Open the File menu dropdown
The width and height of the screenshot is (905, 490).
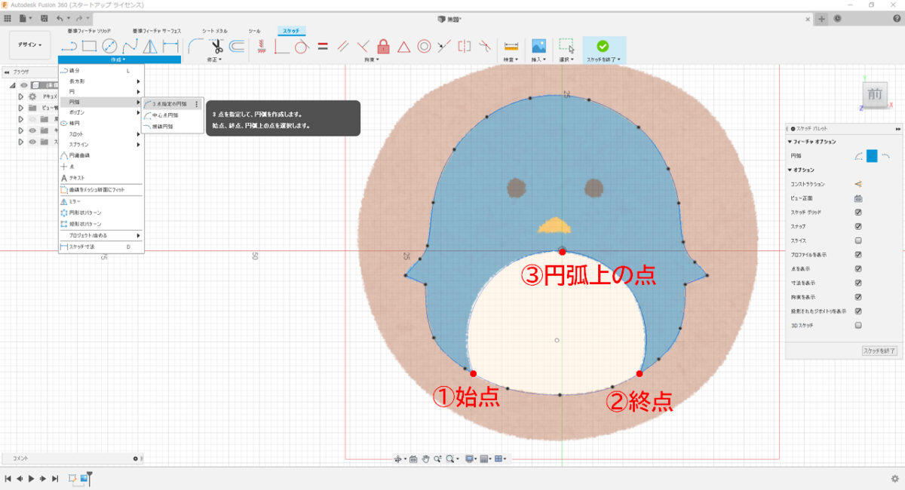pos(26,17)
